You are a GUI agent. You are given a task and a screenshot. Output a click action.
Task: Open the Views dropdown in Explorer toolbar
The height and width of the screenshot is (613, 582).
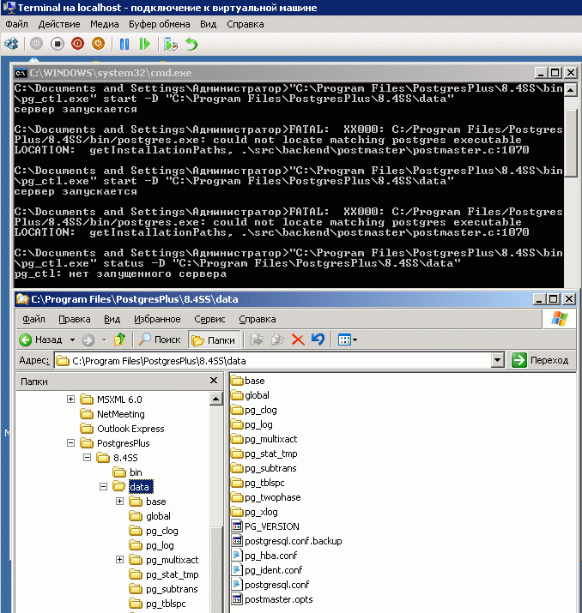point(348,340)
